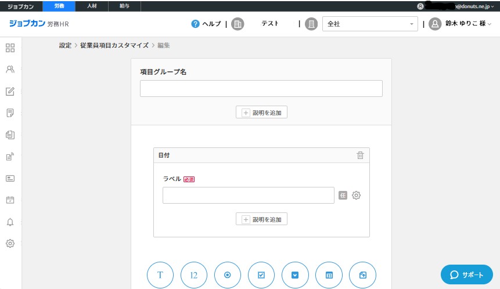
Task: Add a dropdown select field type
Action: click(295, 275)
